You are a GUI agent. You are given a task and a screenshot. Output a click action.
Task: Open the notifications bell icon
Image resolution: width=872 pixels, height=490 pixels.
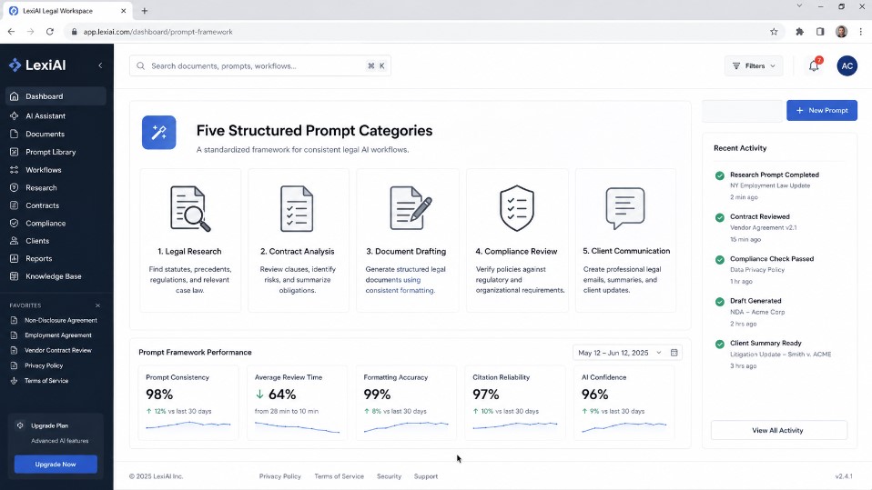[814, 65]
